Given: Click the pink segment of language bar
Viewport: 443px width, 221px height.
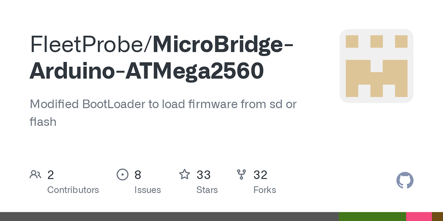Looking at the screenshot, I should pyautogui.click(x=419, y=216).
